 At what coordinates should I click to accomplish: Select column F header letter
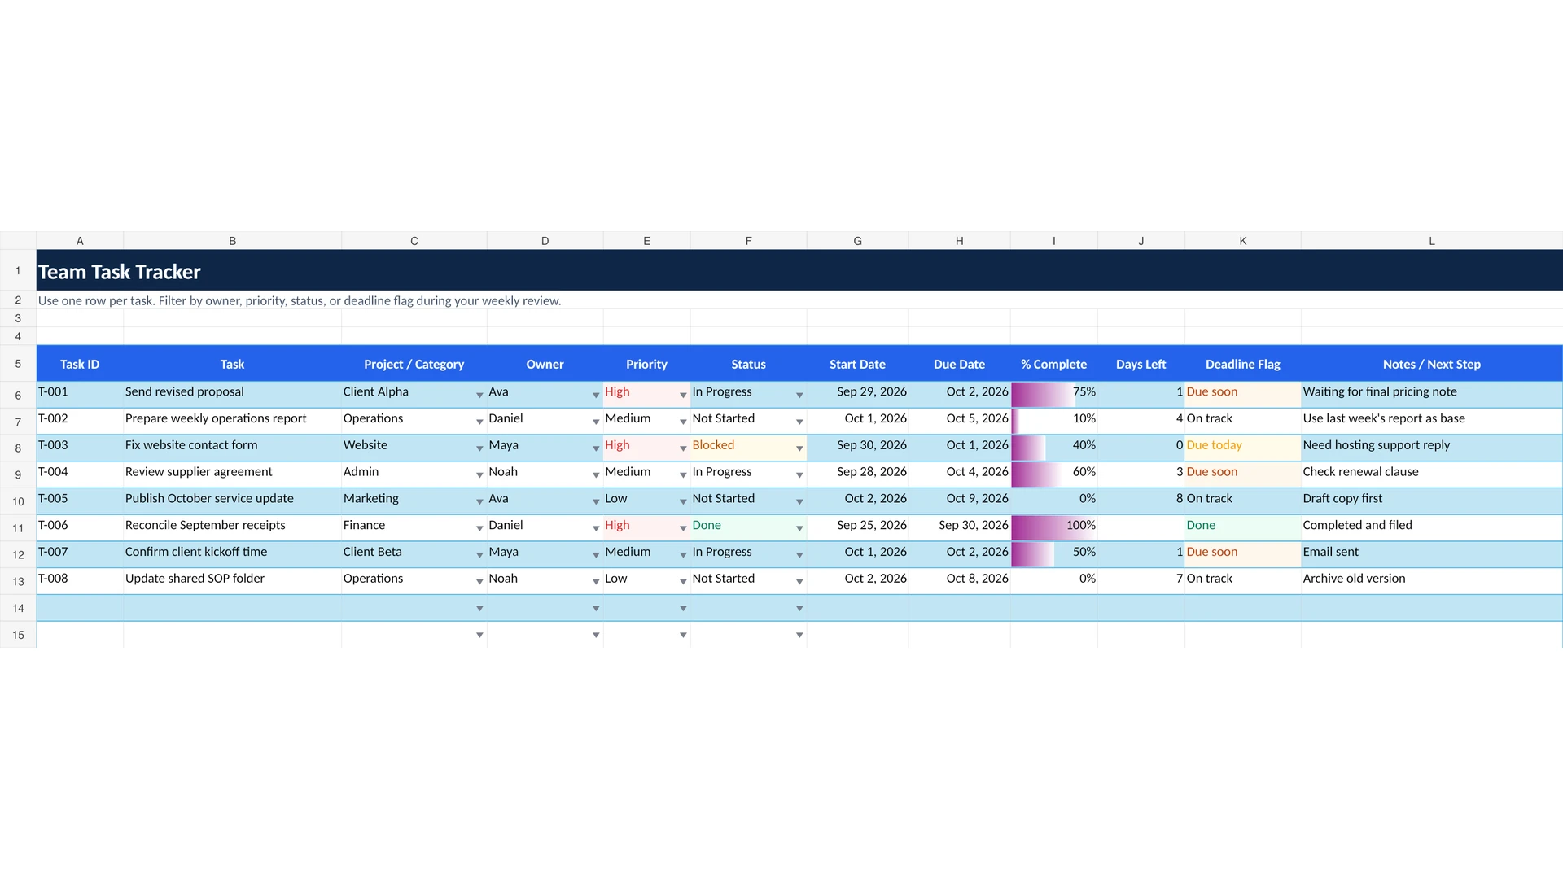[749, 241]
